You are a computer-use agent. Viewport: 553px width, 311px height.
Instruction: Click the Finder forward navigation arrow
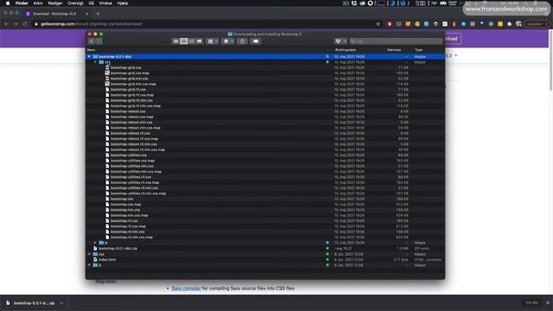click(99, 41)
